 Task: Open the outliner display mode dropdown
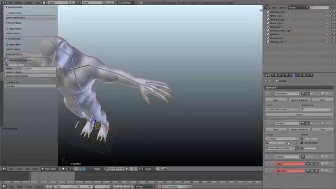click(x=298, y=7)
